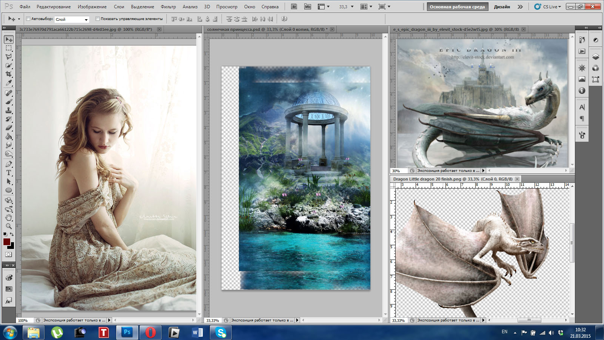
Task: Activate the Eraser tool
Action: (x=9, y=128)
